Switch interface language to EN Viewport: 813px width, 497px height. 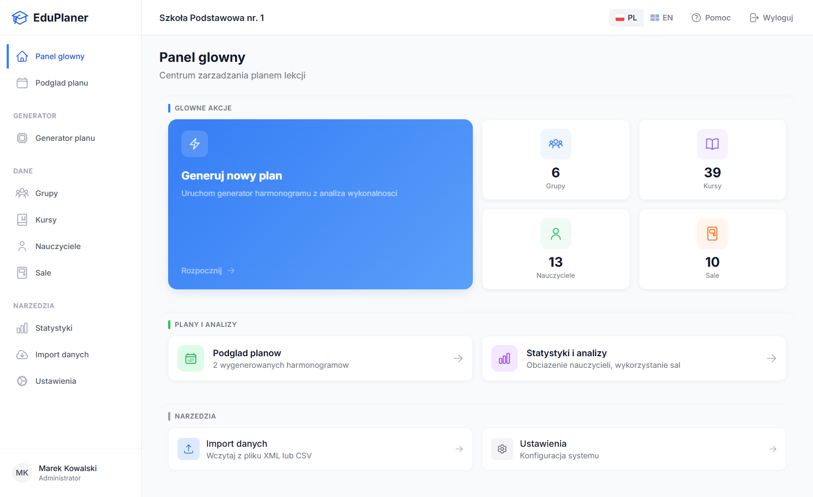click(661, 17)
